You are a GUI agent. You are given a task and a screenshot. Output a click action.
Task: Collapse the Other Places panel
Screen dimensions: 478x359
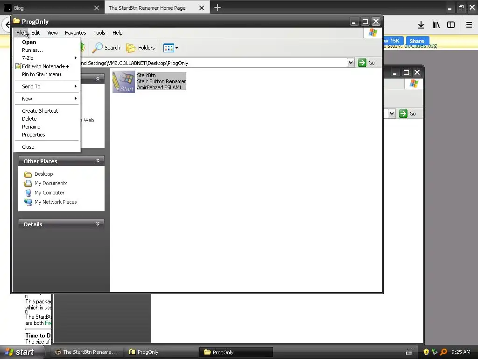point(98,161)
